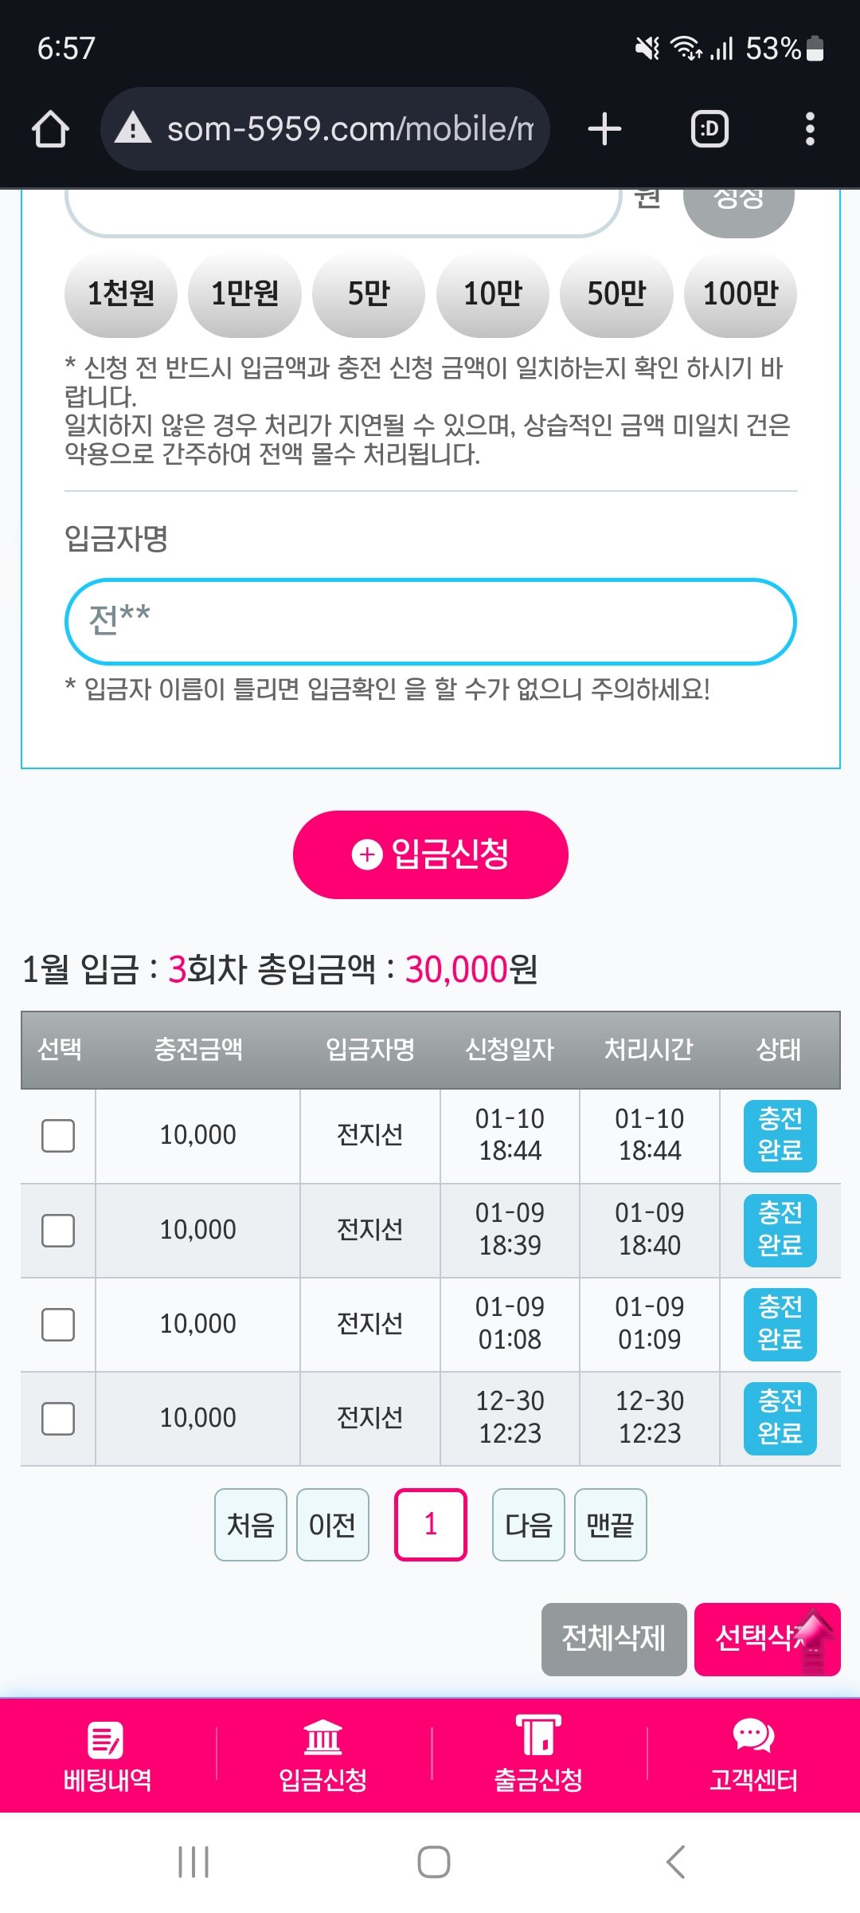Viewport: 860px width, 1913px height.
Task: Select page 1 in pagination
Action: pos(430,1525)
